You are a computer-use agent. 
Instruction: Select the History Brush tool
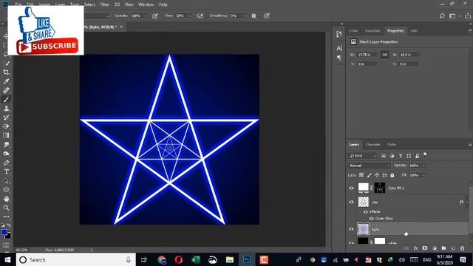[6, 117]
